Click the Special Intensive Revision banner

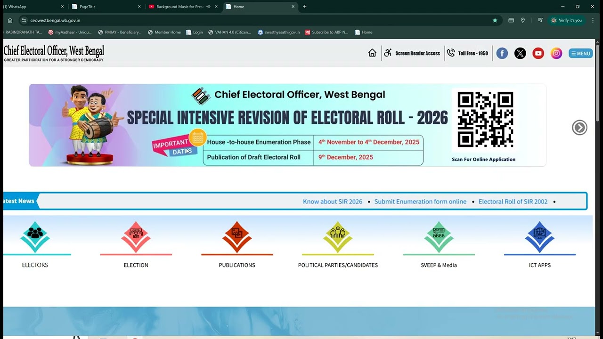(x=287, y=125)
